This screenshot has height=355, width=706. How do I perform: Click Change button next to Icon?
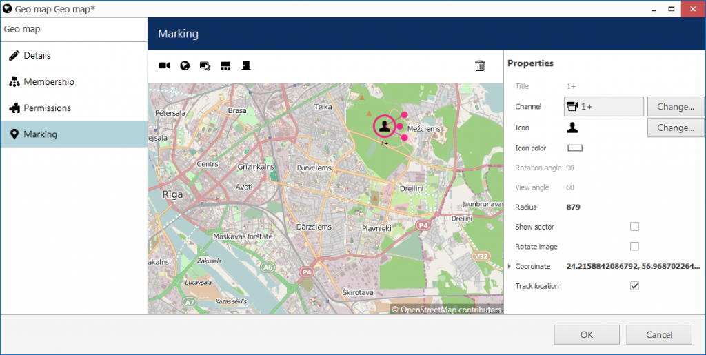pos(676,128)
